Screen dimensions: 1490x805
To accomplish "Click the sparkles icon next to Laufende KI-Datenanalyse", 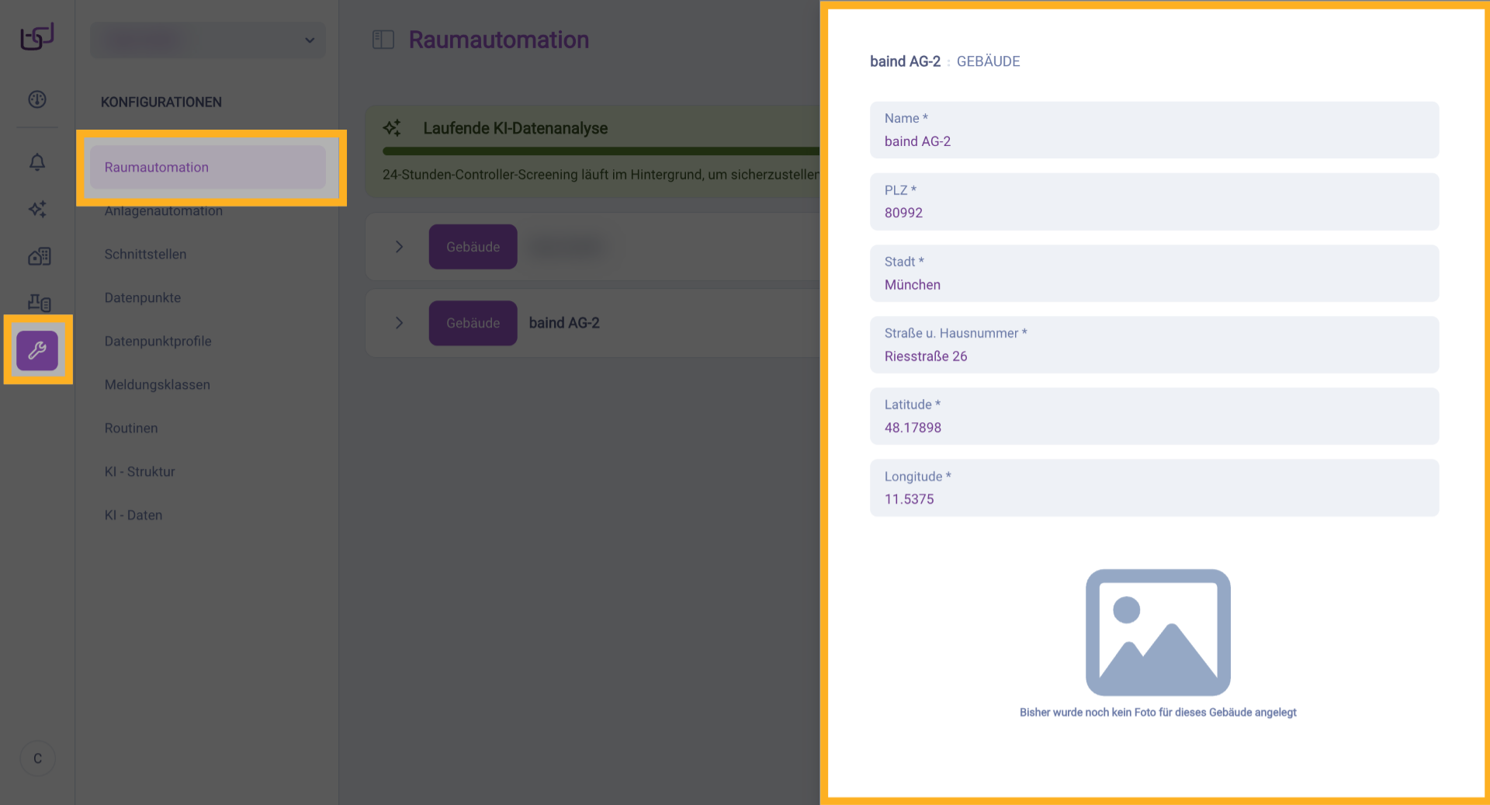I will 392,127.
